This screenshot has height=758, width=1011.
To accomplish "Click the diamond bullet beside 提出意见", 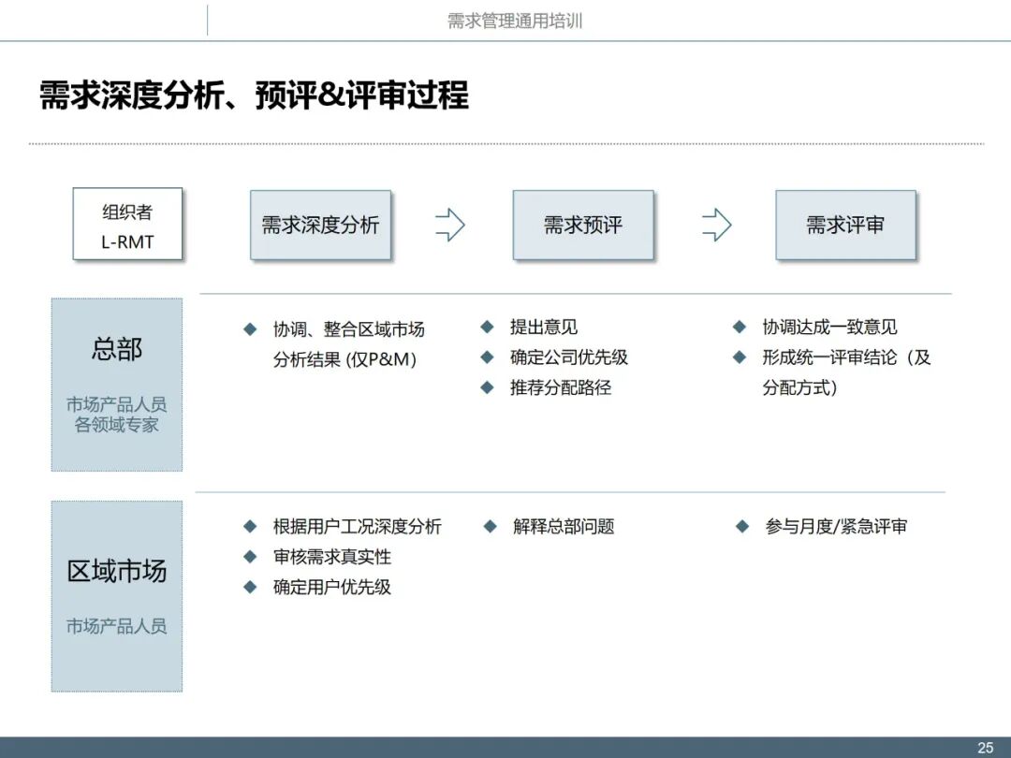I will coord(487,328).
